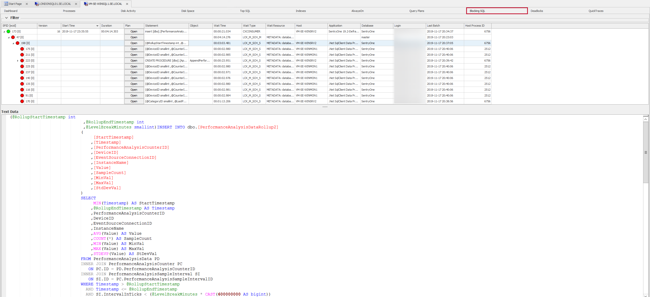Collapse the Filter section
The image size is (650, 297).
[x=7, y=18]
